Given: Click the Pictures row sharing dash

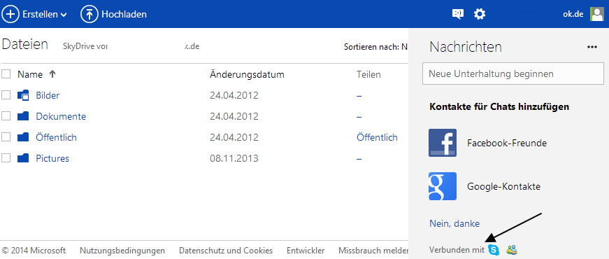Looking at the screenshot, I should 359,158.
